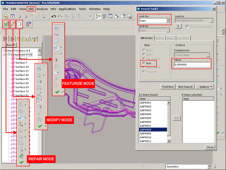Open the Tools menu

[82, 9]
